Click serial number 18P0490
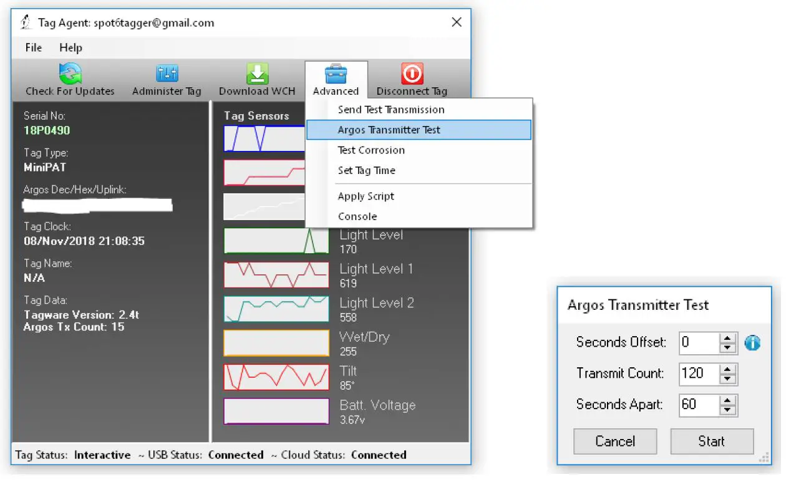The image size is (786, 482). (47, 130)
